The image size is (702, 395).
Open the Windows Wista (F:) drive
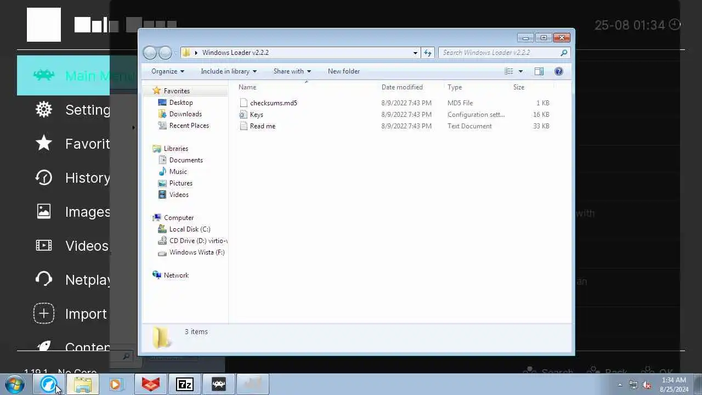(x=197, y=252)
